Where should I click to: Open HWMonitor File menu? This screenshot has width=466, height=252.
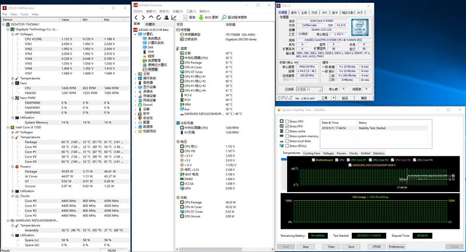click(5, 14)
